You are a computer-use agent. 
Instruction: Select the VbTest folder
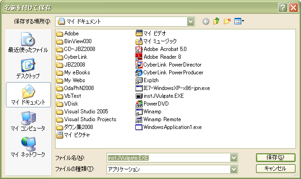[x=68, y=96]
